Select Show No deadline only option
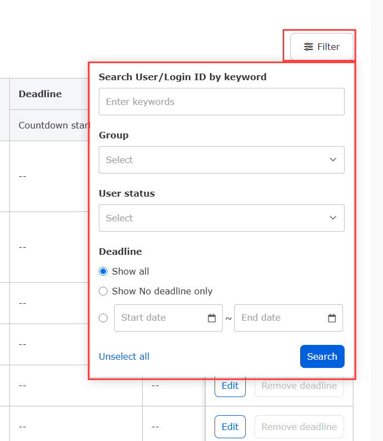This screenshot has width=383, height=441. [103, 291]
